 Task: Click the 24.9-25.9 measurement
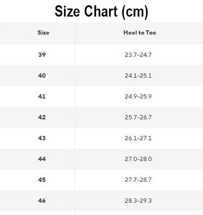(x=138, y=97)
